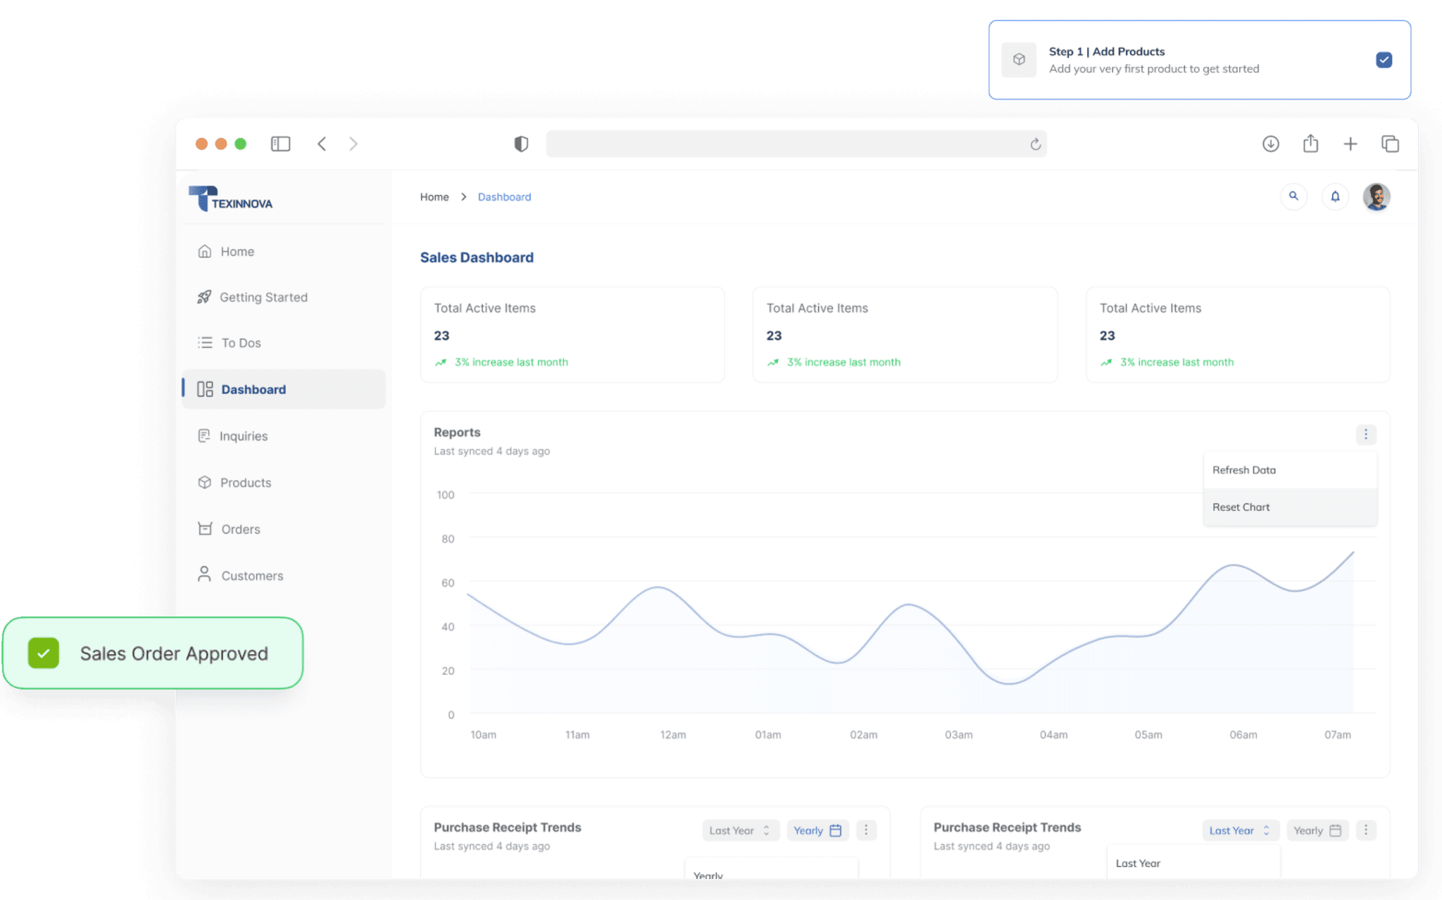Click the Home breadcrumb link
This screenshot has height=900, width=1442.
click(x=434, y=196)
